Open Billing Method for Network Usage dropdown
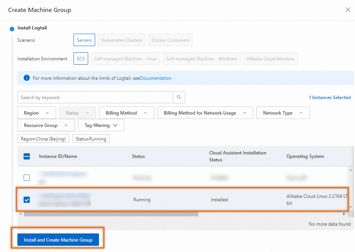Image resolution: width=355 pixels, height=252 pixels. click(205, 113)
